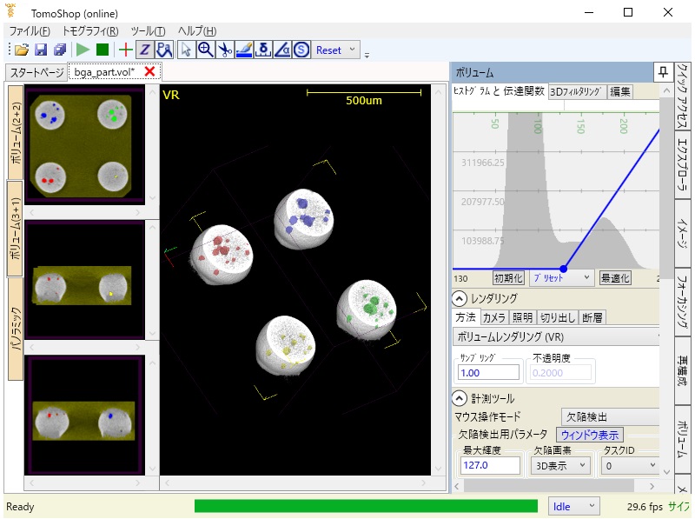Viewport: 695px width, 519px height.
Task: Click the 不透明度 field showing 0.2000
Action: (x=560, y=373)
